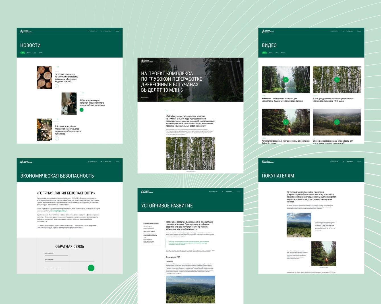This screenshot has height=304, width=381.
Task: Click the Тайга Богучаны logo on Видео page
Action: coord(268,31)
